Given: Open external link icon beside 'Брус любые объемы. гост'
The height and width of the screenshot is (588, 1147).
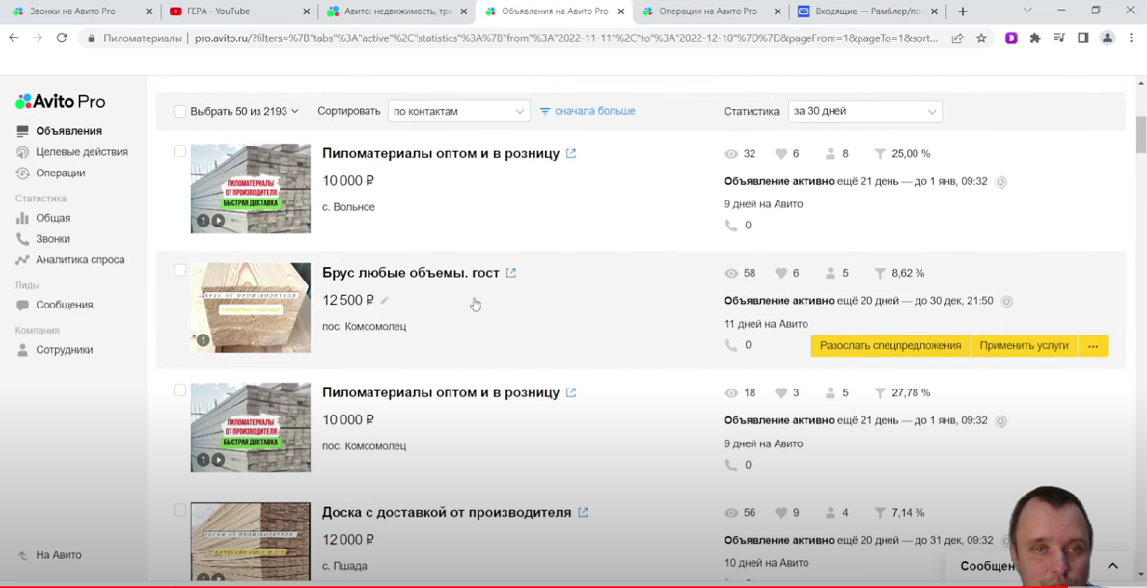Looking at the screenshot, I should [x=511, y=273].
